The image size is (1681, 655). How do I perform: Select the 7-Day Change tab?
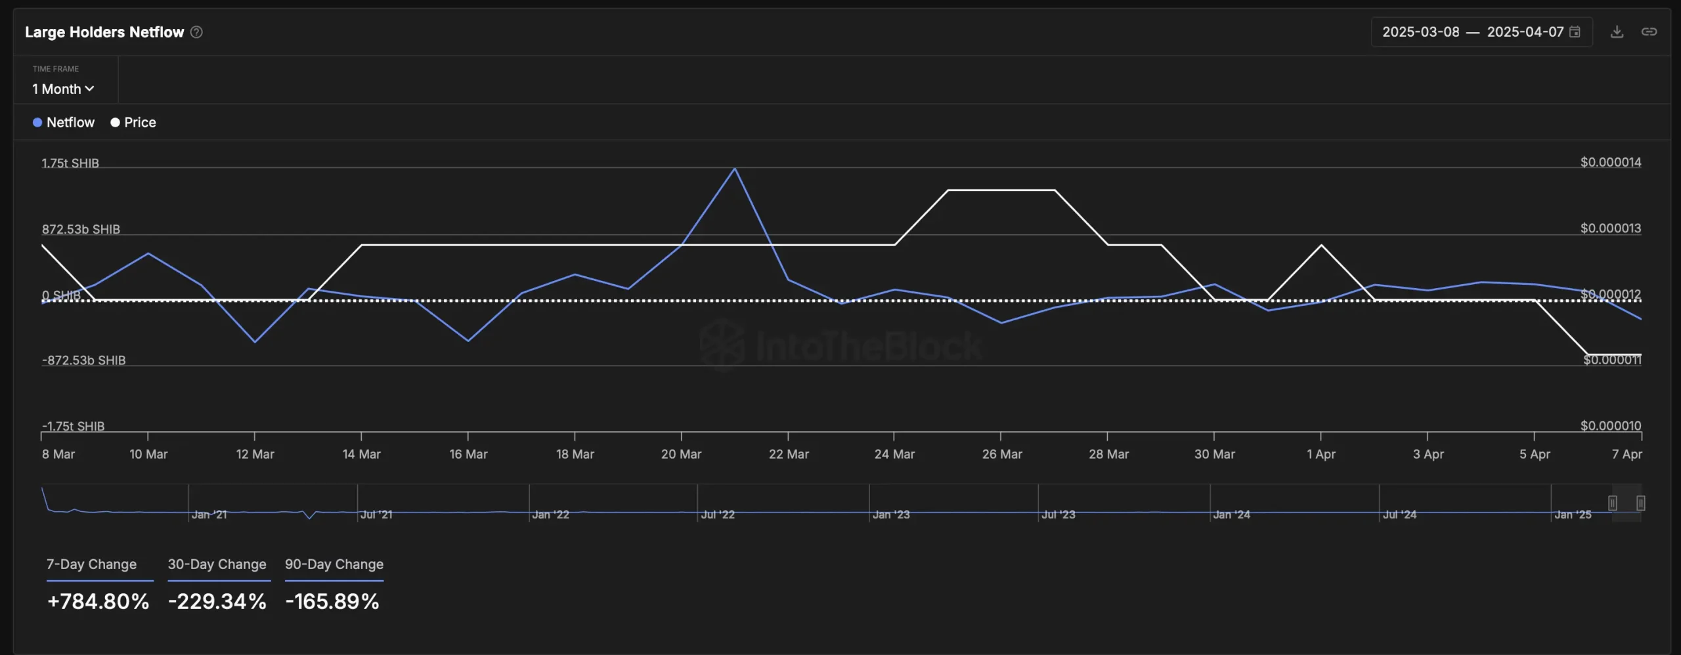[92, 564]
